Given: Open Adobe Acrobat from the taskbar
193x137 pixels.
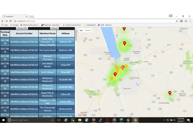Looking at the screenshot, I should 107,120.
